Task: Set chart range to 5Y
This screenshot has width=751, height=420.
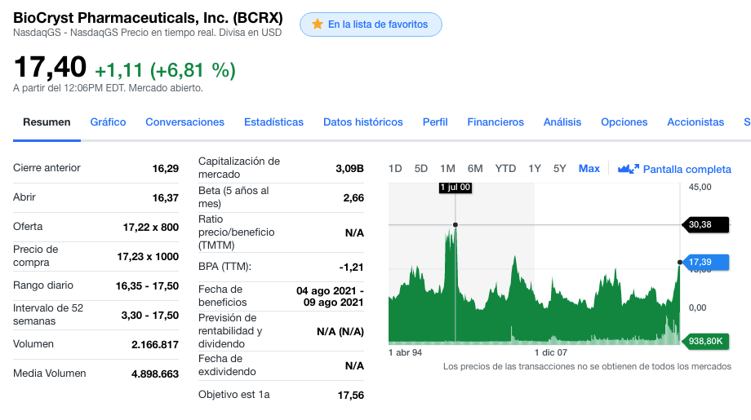Action: tap(559, 168)
